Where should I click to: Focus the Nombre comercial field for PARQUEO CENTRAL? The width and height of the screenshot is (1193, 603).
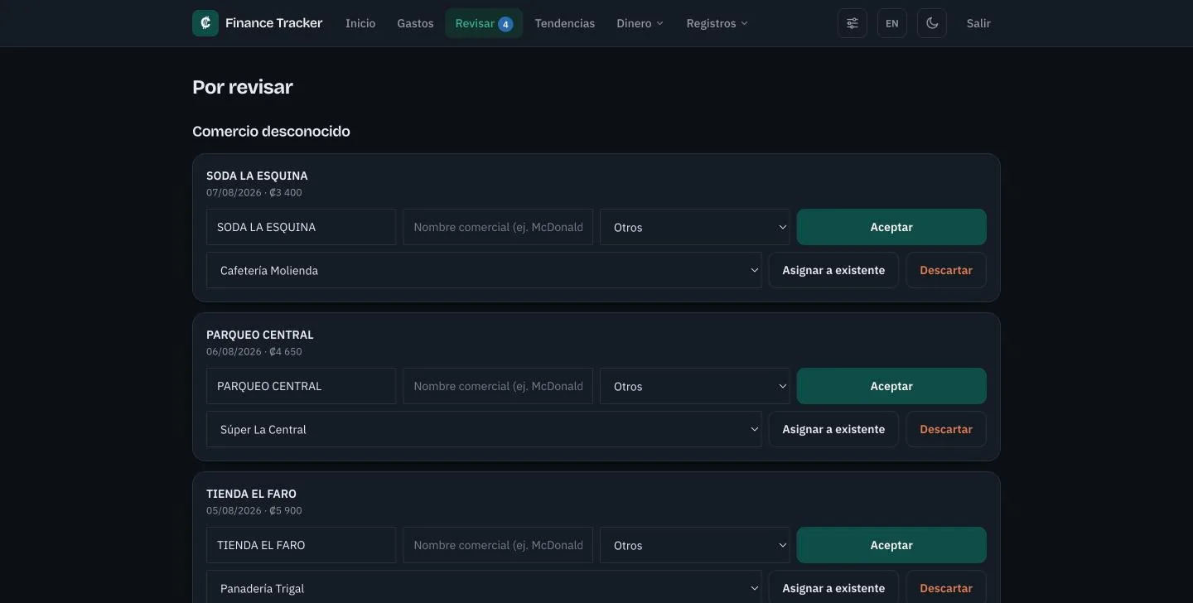pos(498,386)
